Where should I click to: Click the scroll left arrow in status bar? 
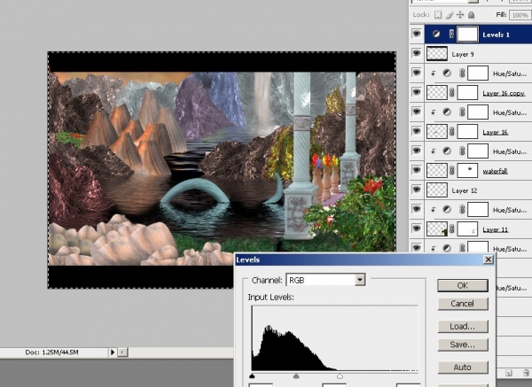122,352
